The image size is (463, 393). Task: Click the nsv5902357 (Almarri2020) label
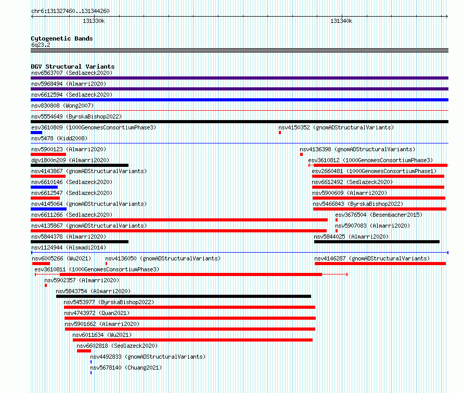82,280
